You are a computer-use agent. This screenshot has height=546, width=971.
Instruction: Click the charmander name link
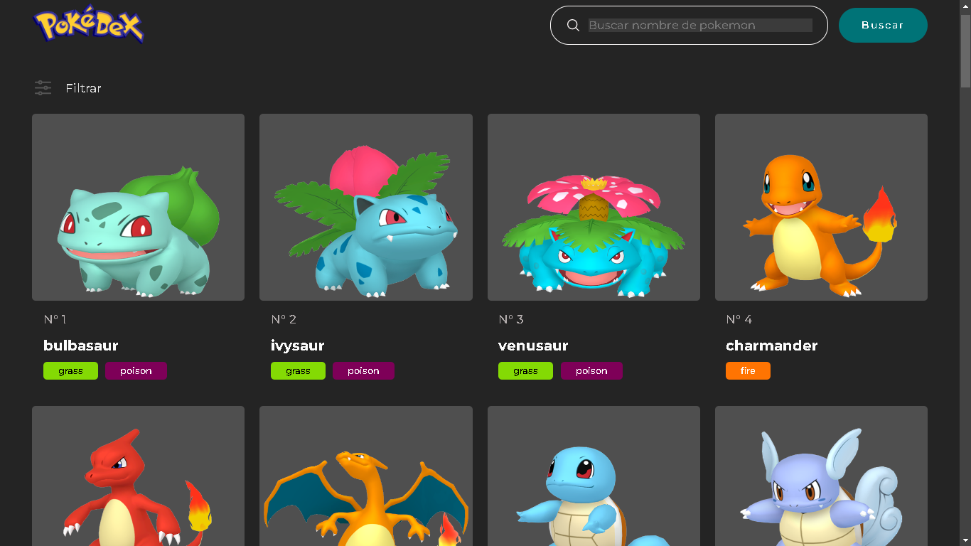tap(771, 346)
